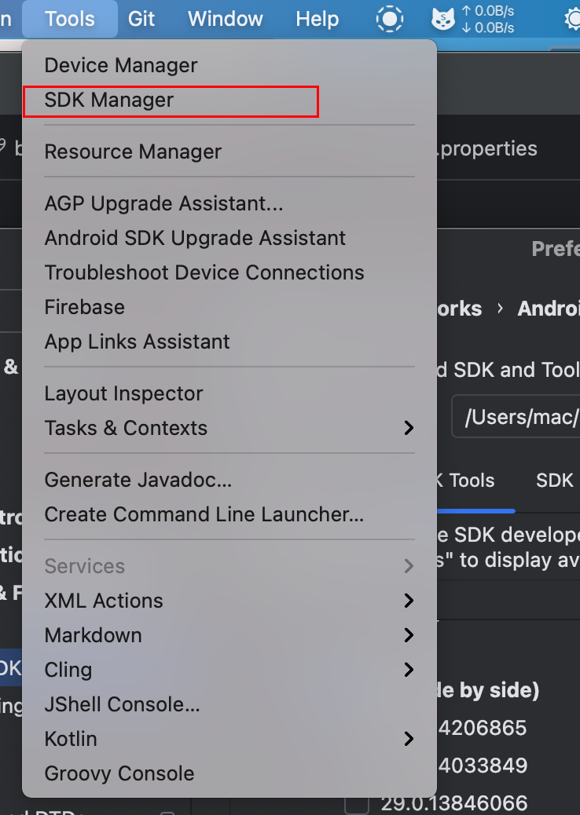
Task: Open Groovy Console
Action: 229,774
